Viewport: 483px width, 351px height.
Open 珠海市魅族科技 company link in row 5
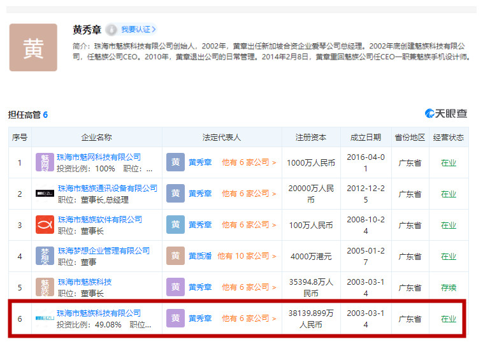tap(85, 282)
